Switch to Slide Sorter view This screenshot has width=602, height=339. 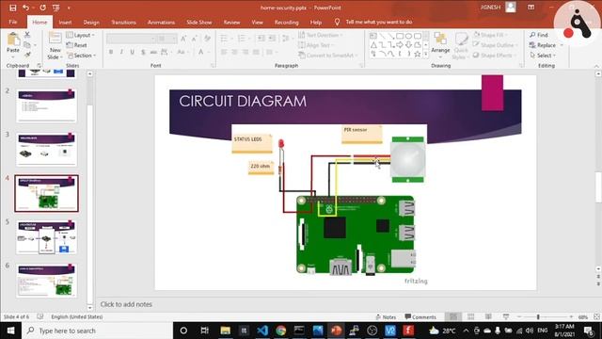470,316
